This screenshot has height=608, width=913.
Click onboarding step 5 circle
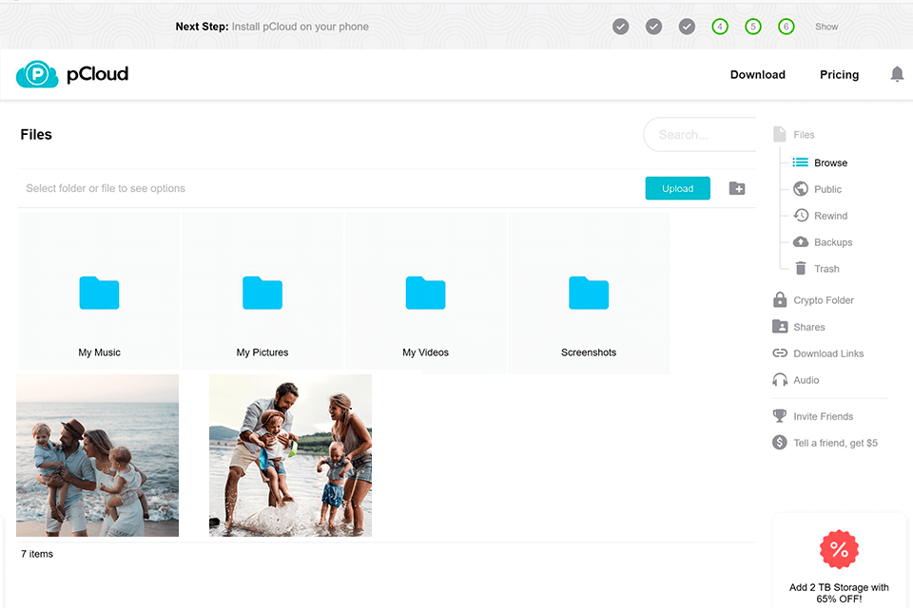(x=753, y=27)
